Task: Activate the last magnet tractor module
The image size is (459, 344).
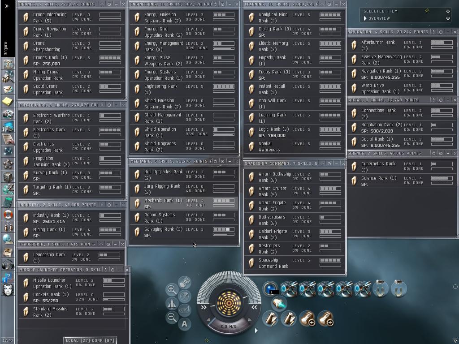Action: [x=398, y=288]
